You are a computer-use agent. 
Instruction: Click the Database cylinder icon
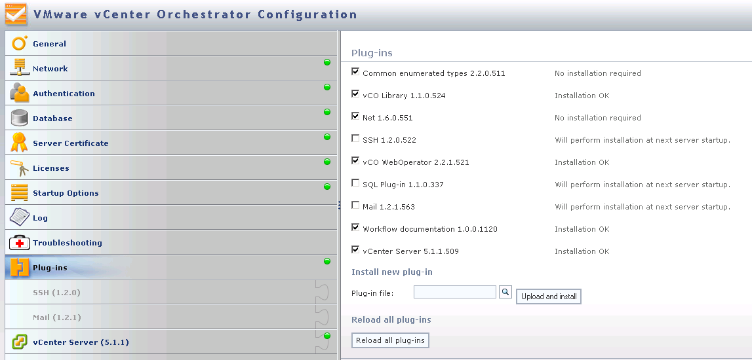20,118
